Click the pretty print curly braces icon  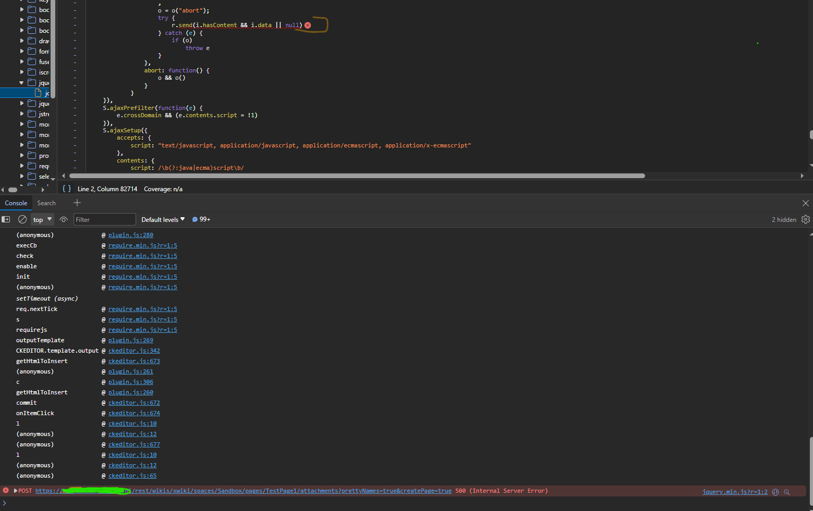[x=67, y=189]
